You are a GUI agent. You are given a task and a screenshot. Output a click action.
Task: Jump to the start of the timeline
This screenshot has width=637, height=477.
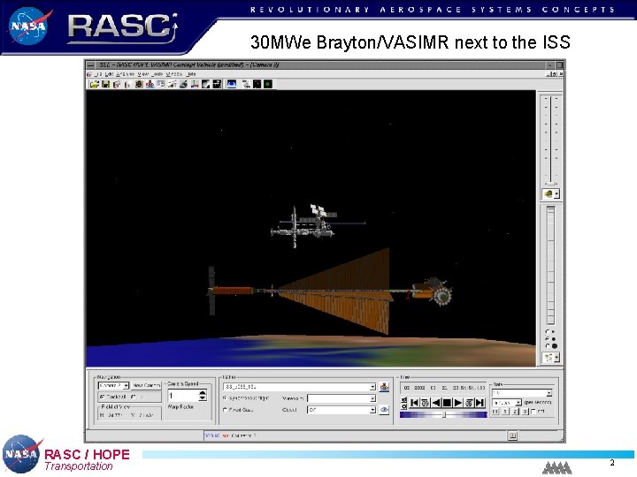414,403
